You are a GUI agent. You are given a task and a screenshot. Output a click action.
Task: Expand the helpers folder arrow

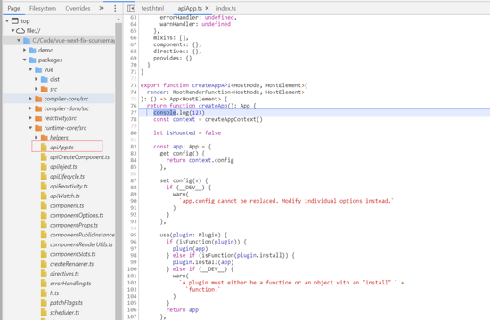coord(37,138)
